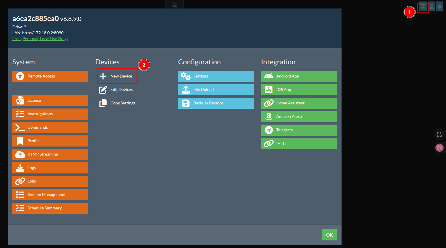
Task: Open Configuration Settings
Action: pyautogui.click(x=216, y=76)
